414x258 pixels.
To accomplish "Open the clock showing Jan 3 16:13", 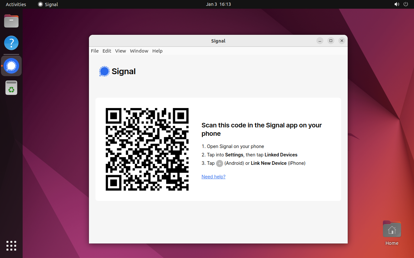I will [x=218, y=4].
